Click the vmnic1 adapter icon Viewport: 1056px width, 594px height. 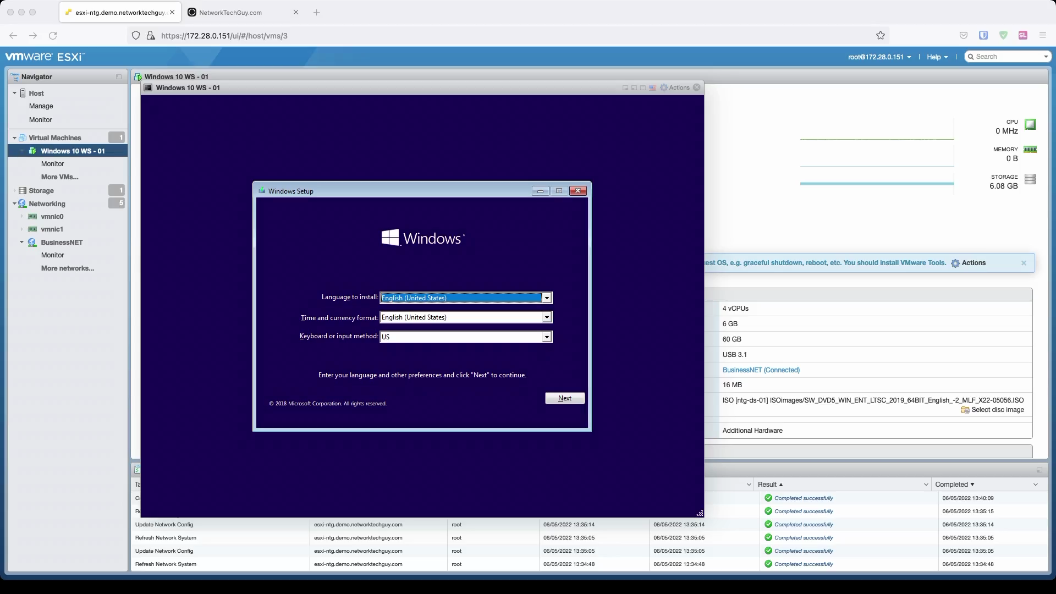click(32, 229)
